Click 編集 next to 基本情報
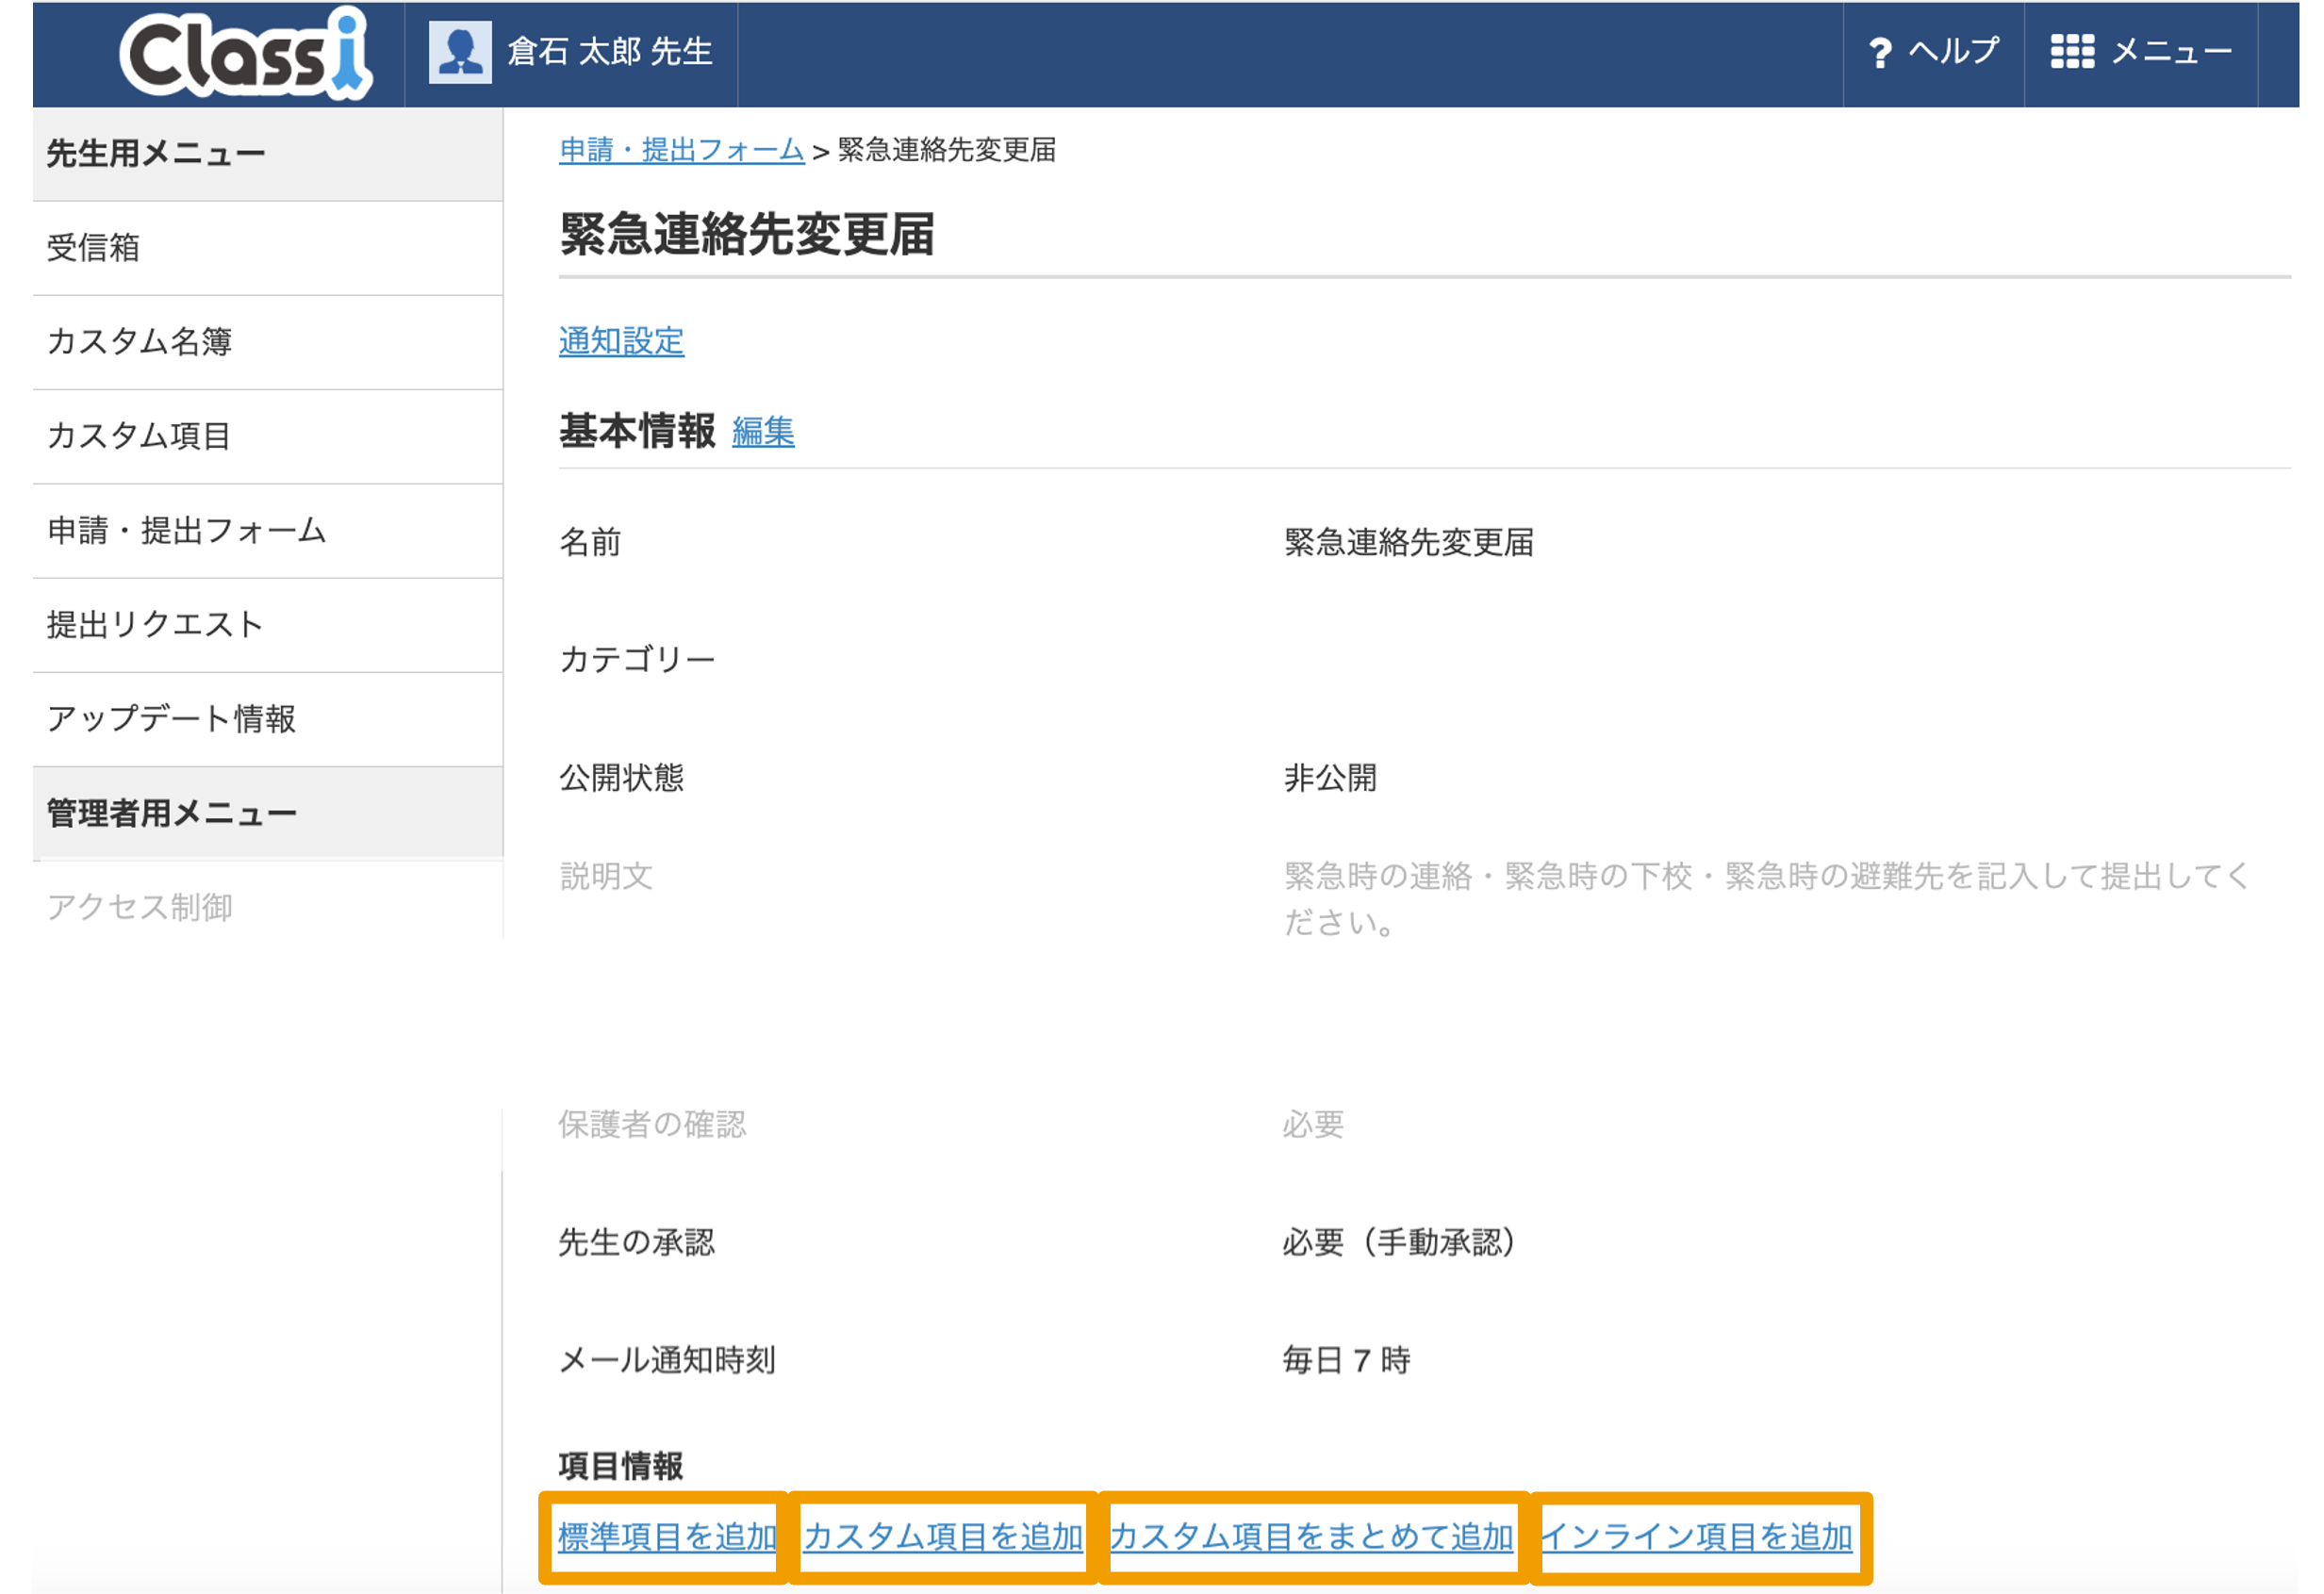 click(763, 431)
